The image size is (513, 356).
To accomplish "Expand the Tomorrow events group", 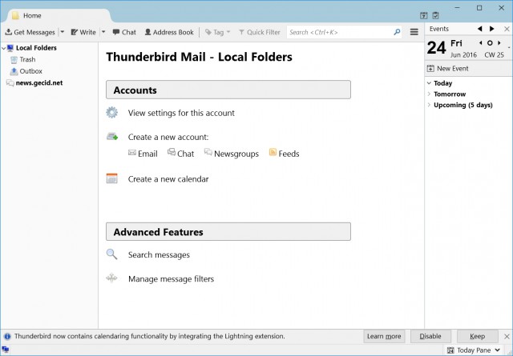I will pos(429,94).
